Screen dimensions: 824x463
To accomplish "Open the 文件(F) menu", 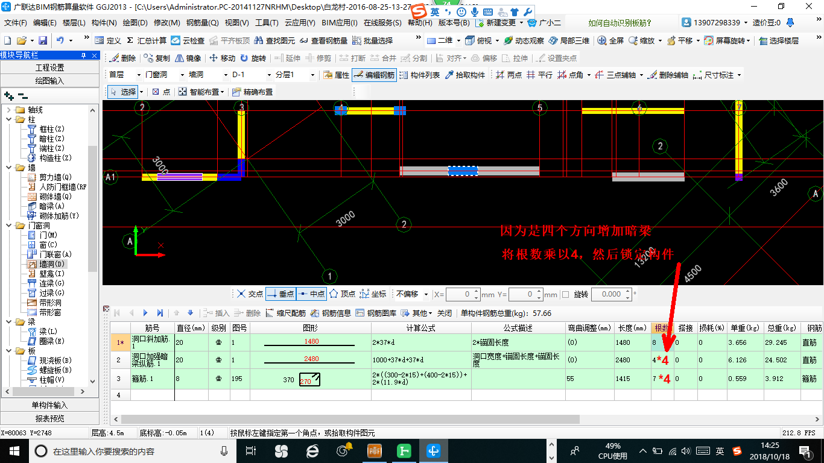I will tap(16, 23).
